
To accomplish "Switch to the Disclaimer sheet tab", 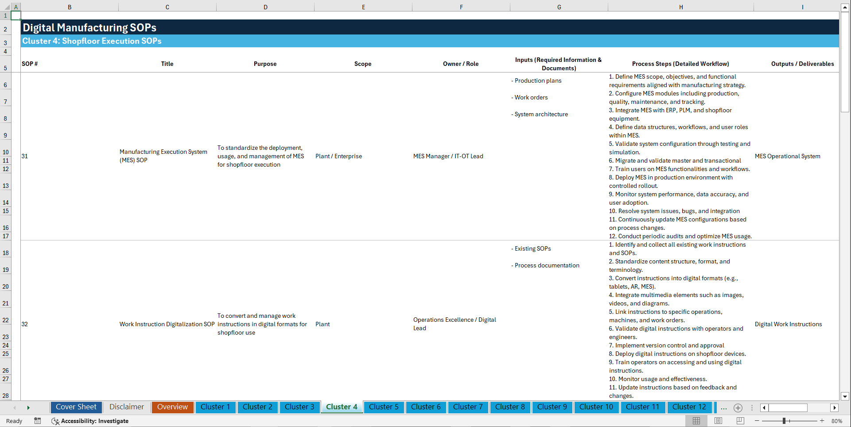I will 127,407.
